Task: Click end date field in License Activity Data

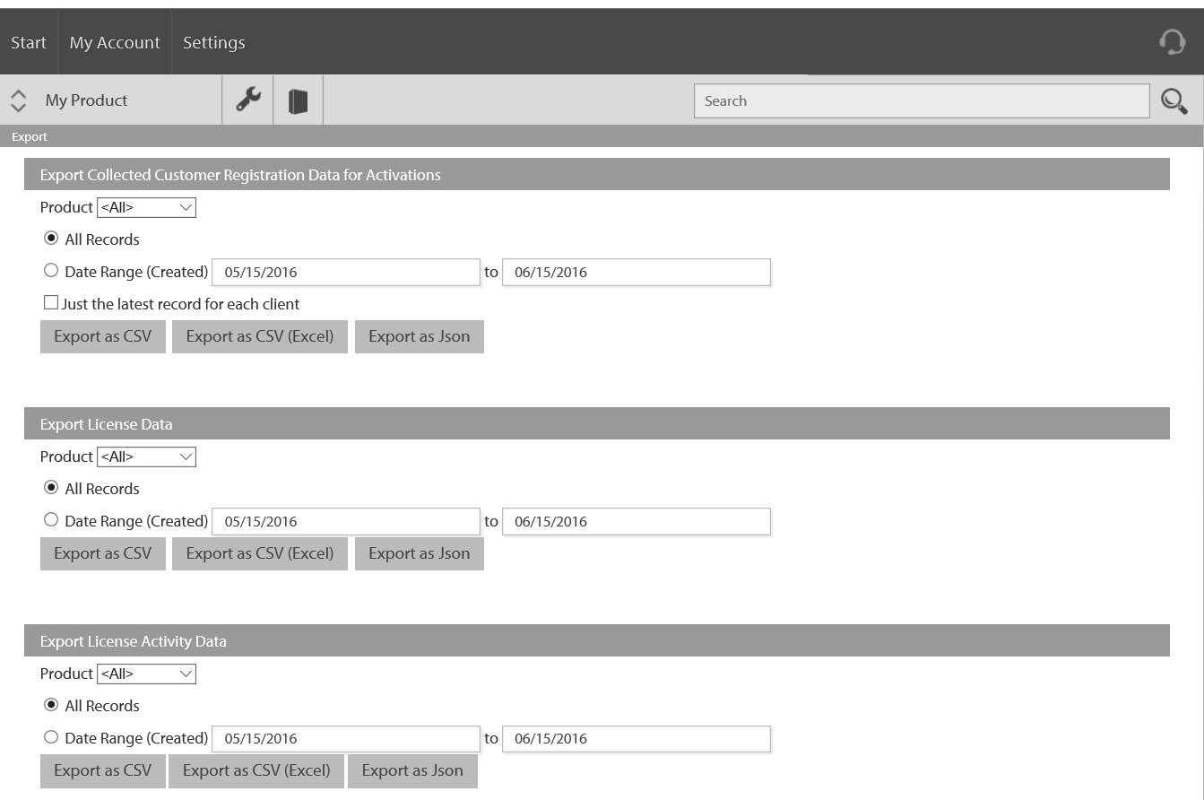Action: 637,738
